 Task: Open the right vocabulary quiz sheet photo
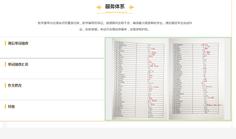[x=198, y=79]
